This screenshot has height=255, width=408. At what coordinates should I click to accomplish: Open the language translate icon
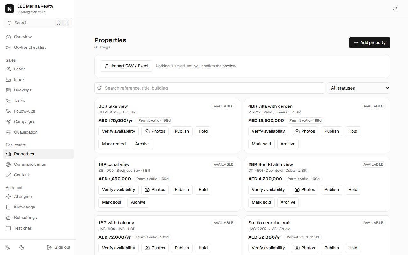8,247
